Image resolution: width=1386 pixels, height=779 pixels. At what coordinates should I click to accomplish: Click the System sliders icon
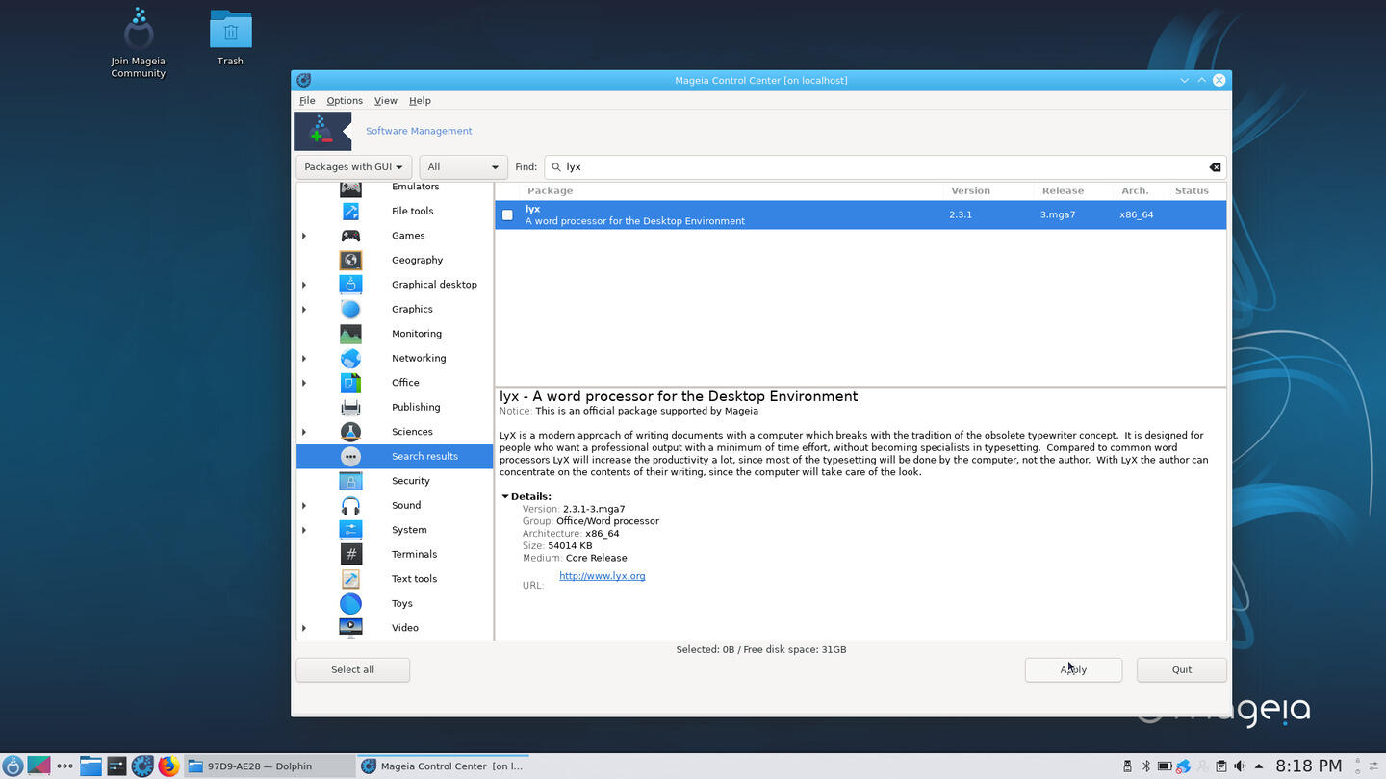click(350, 530)
